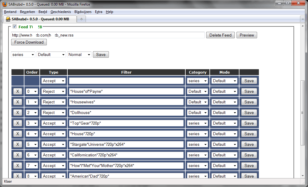Delete the House 720p filter row
The image size is (308, 187).
[17, 134]
